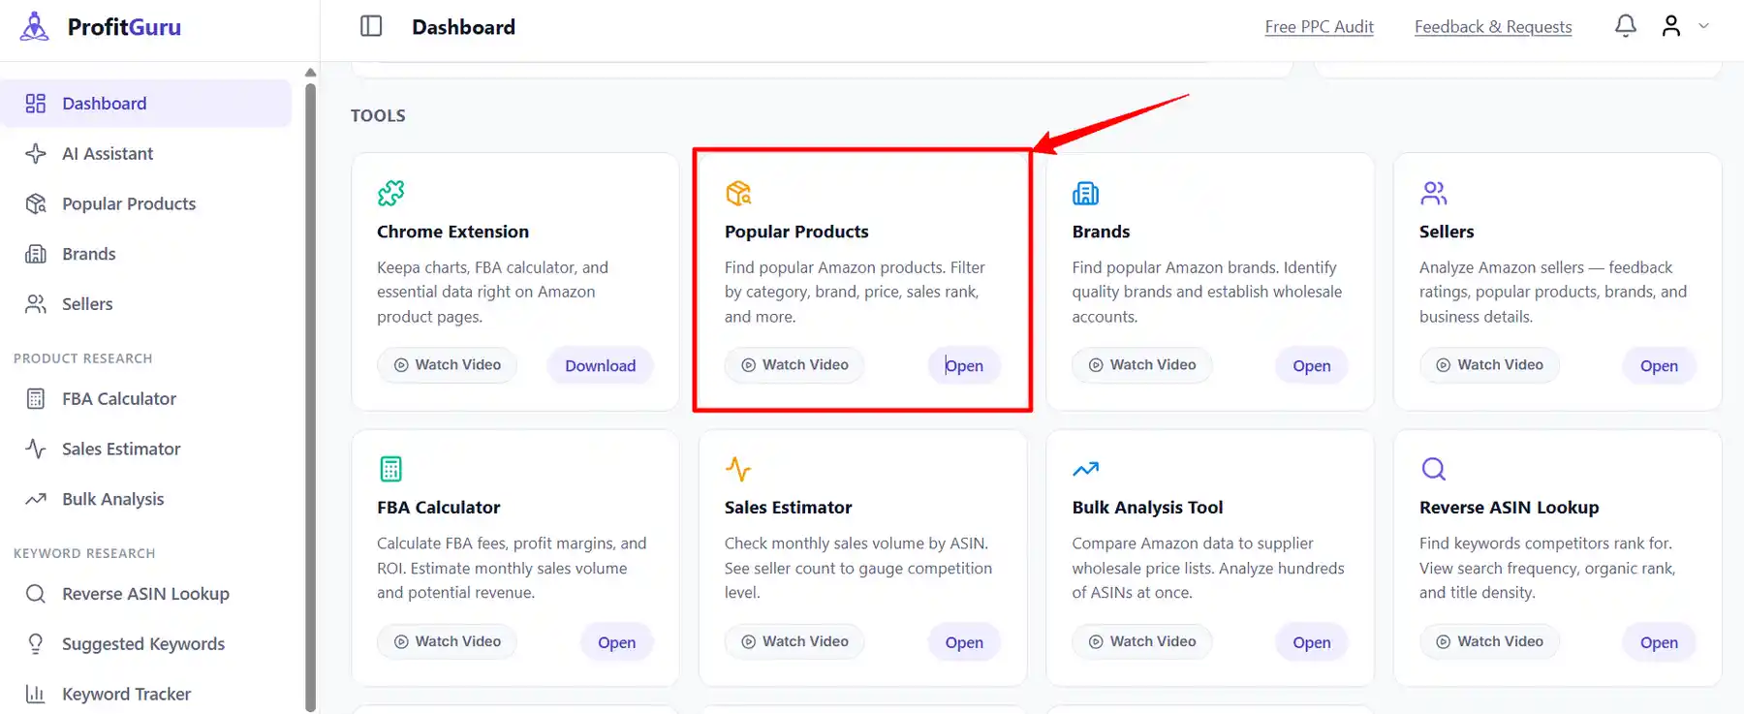This screenshot has height=714, width=1744.
Task: Click the Bulk Analysis Tool card title
Action: click(1147, 508)
